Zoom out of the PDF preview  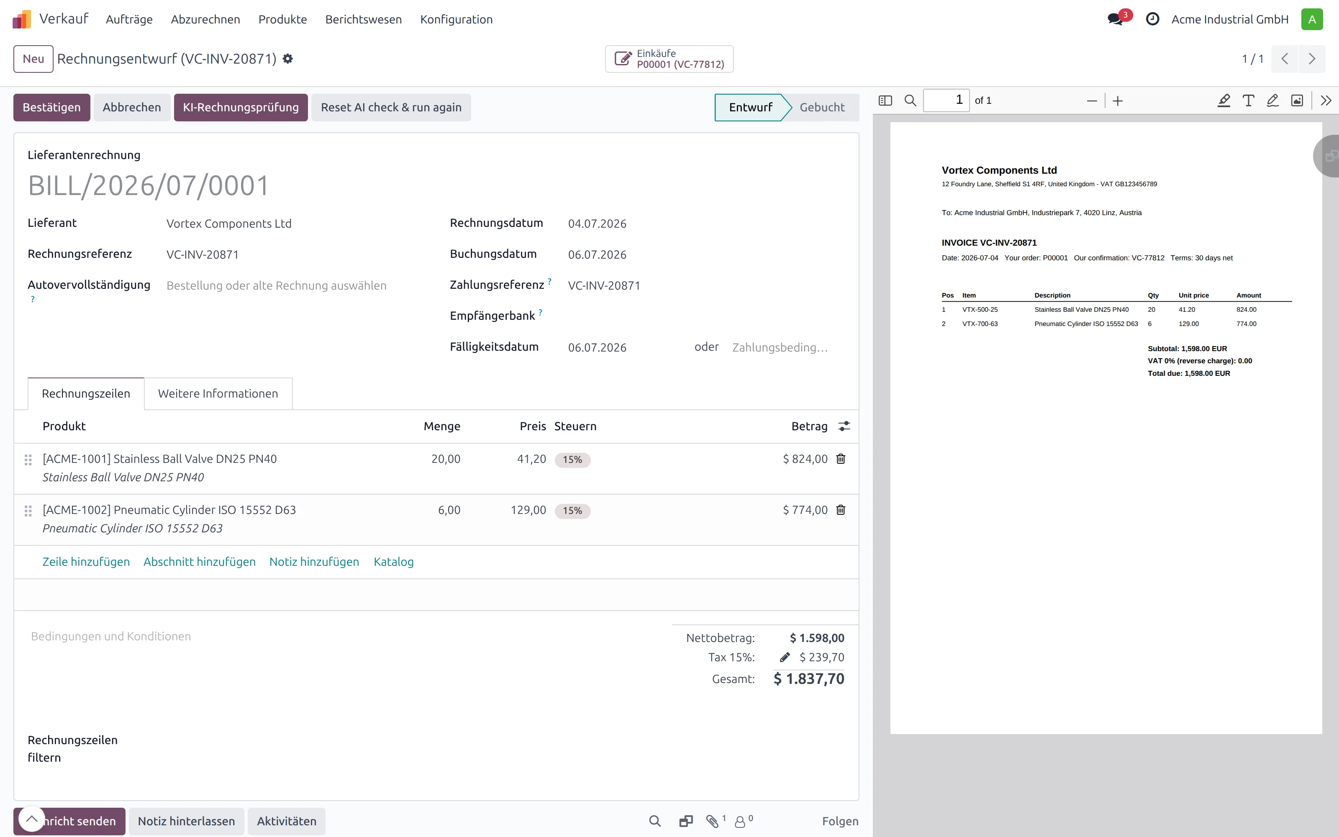click(1092, 101)
